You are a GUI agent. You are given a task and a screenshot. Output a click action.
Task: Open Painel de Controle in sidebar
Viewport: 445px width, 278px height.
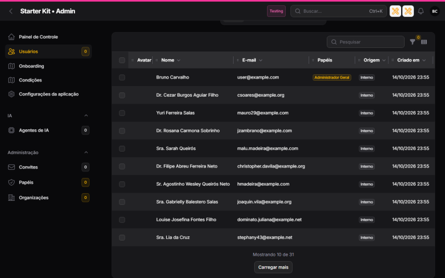[48, 37]
